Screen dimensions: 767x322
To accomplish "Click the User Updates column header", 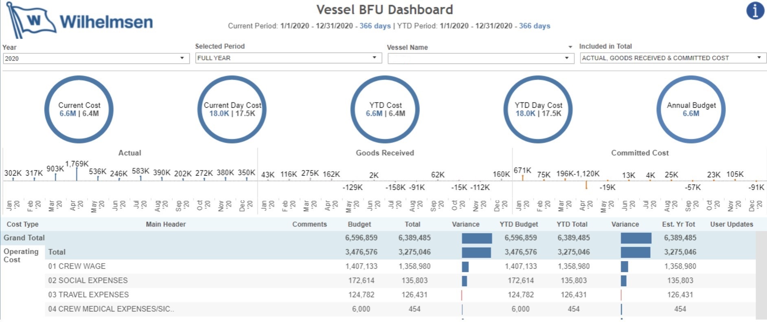I will 731,224.
